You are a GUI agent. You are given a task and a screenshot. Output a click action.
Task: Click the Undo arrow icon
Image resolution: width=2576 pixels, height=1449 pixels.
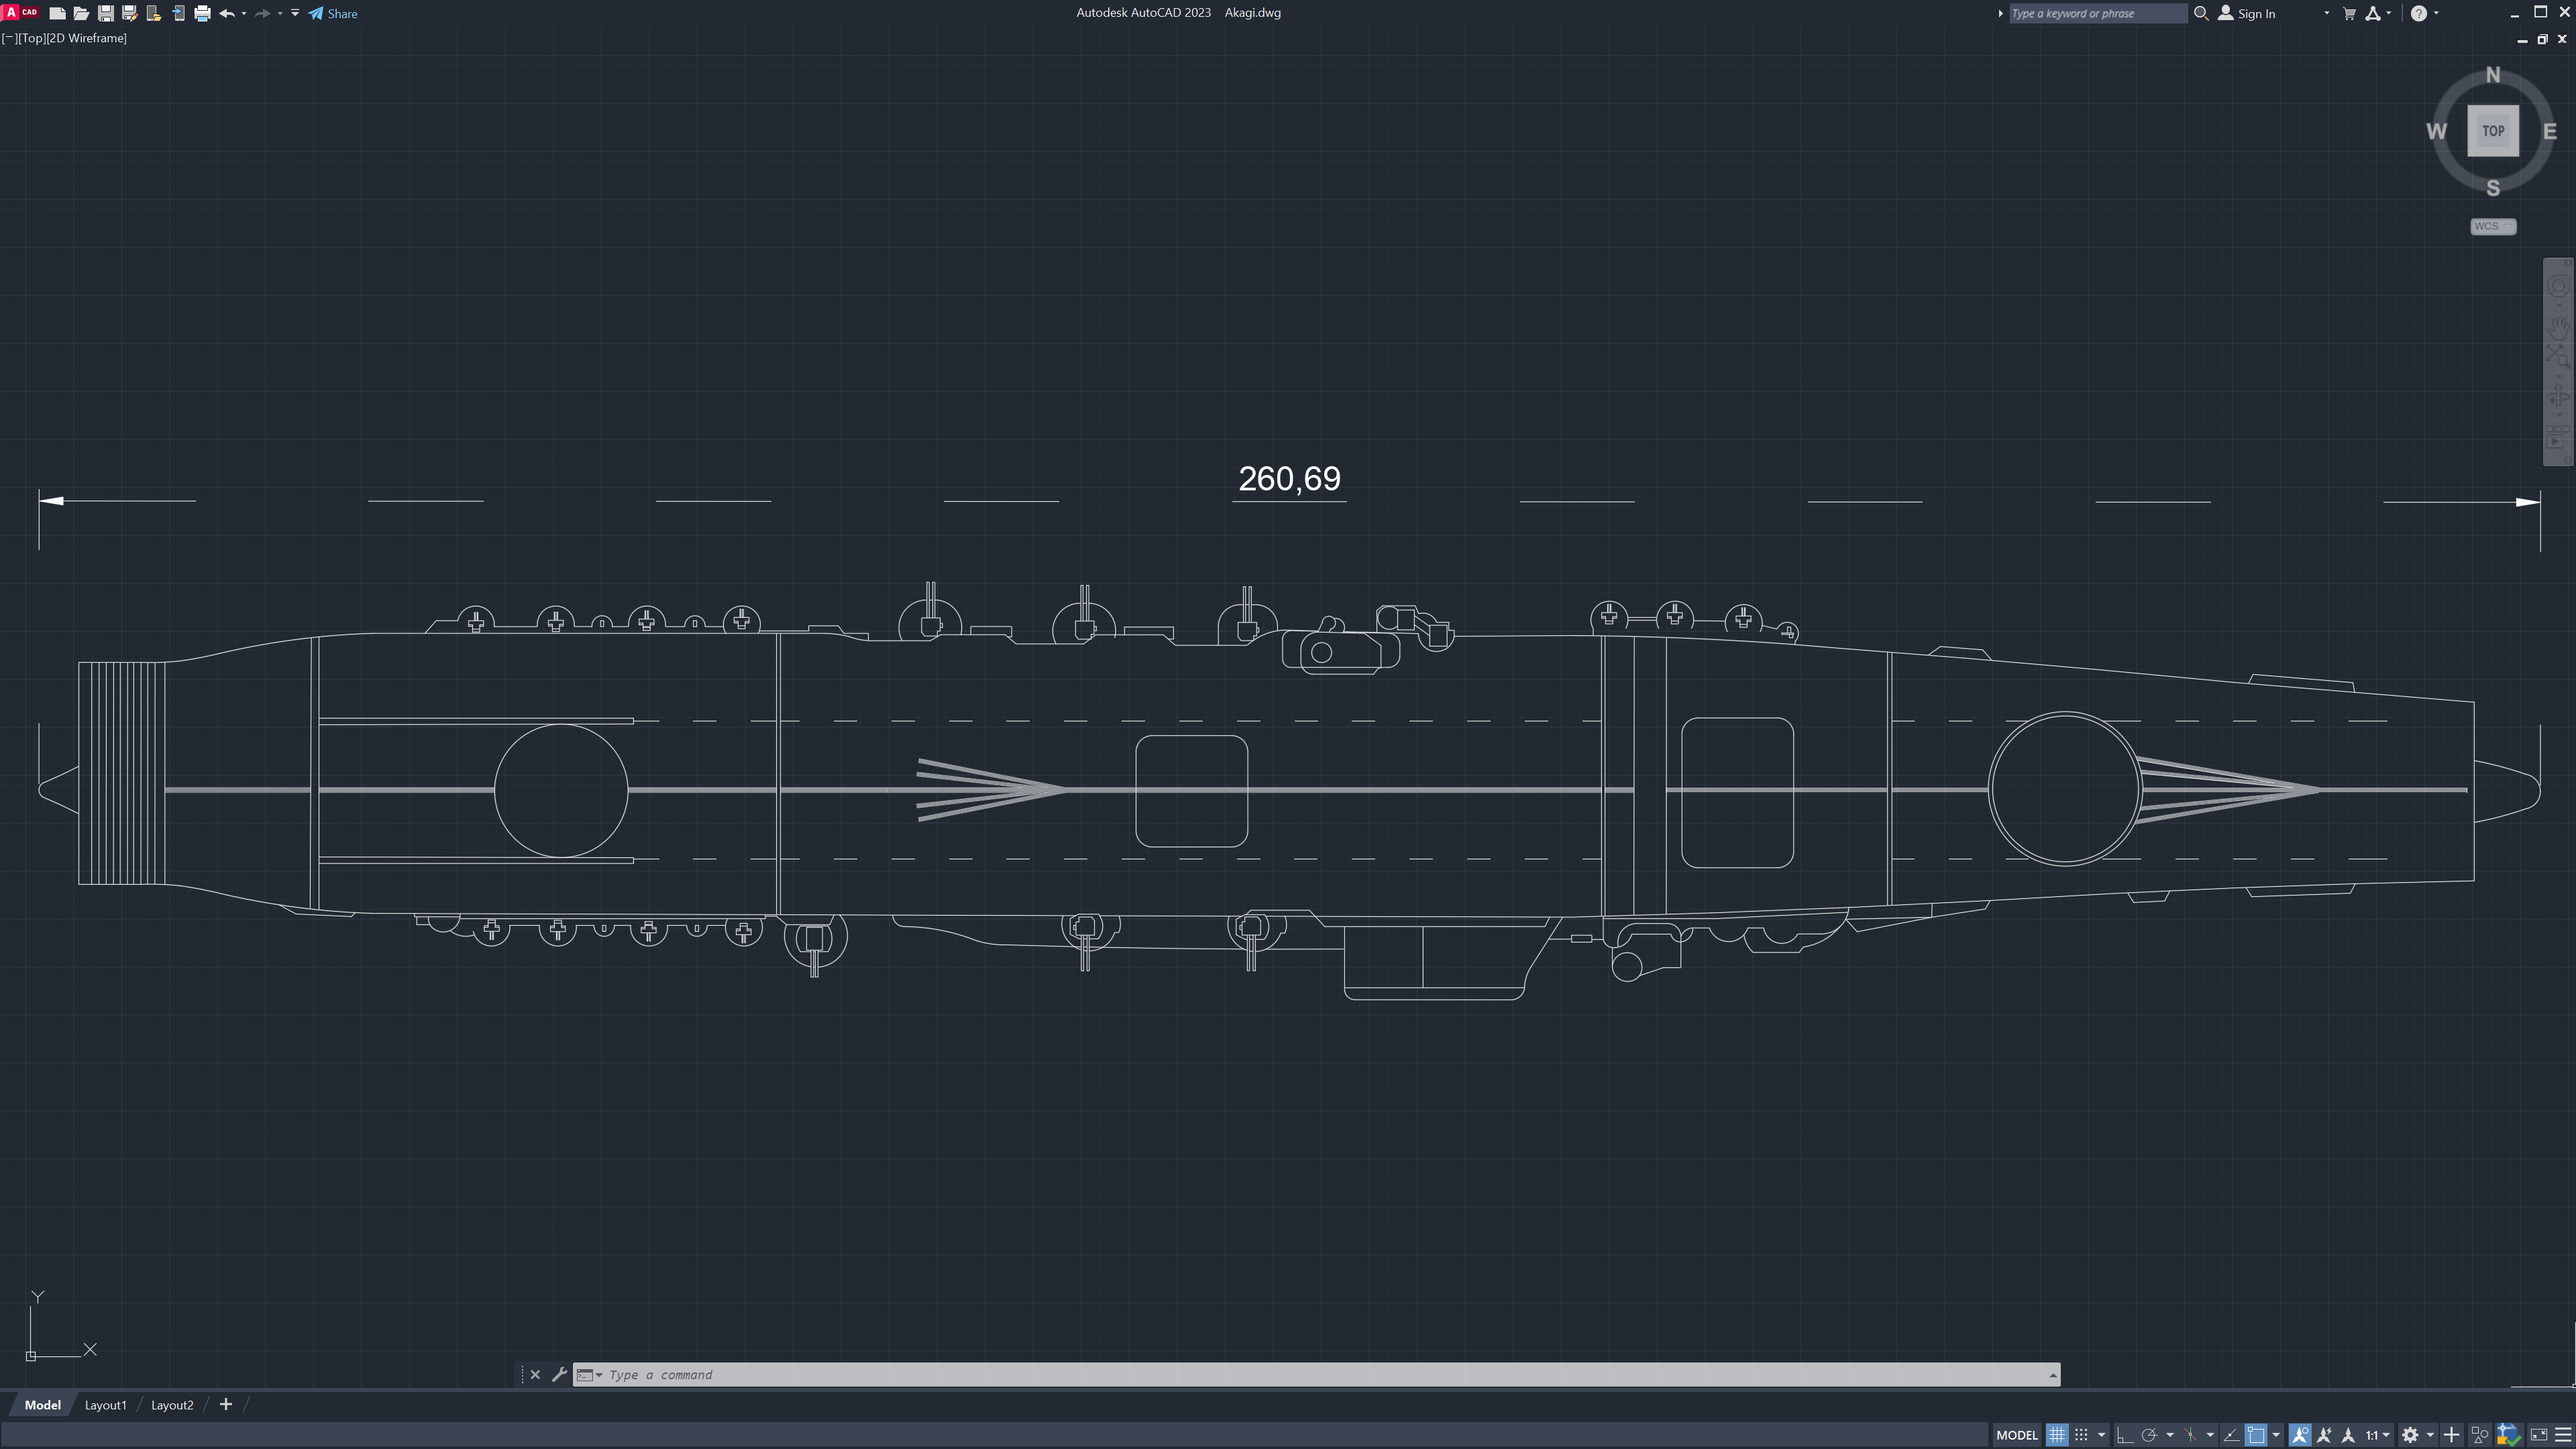(x=227, y=14)
